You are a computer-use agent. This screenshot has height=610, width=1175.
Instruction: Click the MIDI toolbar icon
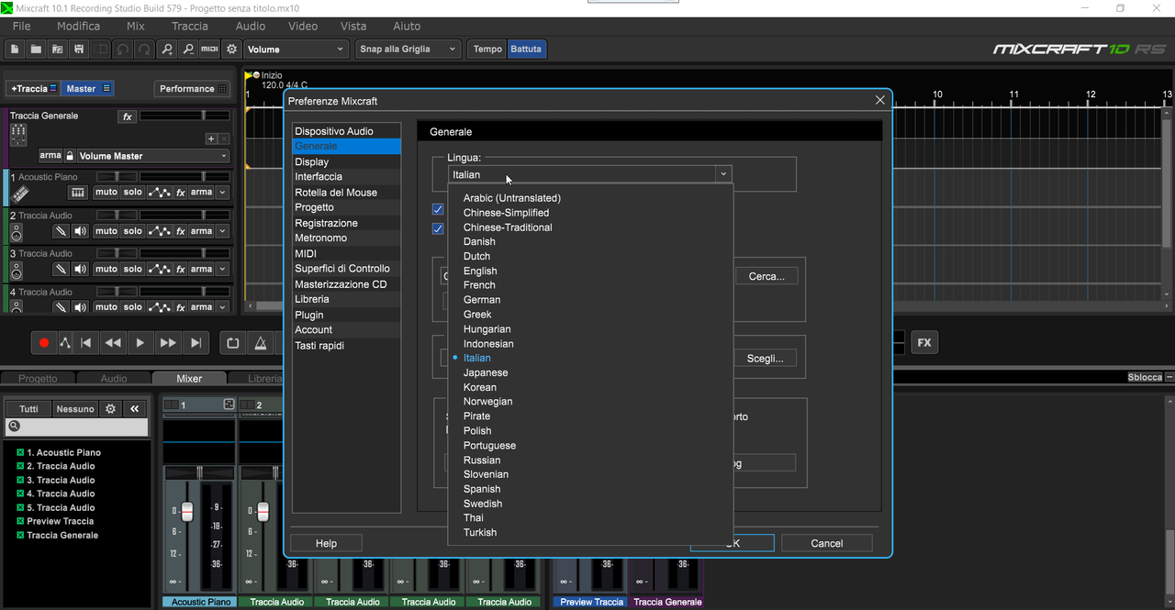(x=209, y=49)
